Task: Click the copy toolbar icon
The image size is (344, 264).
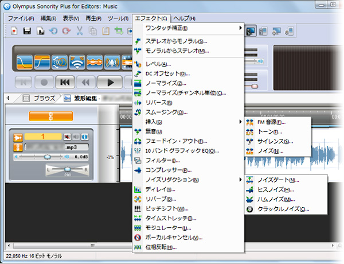Action: pos(92,31)
